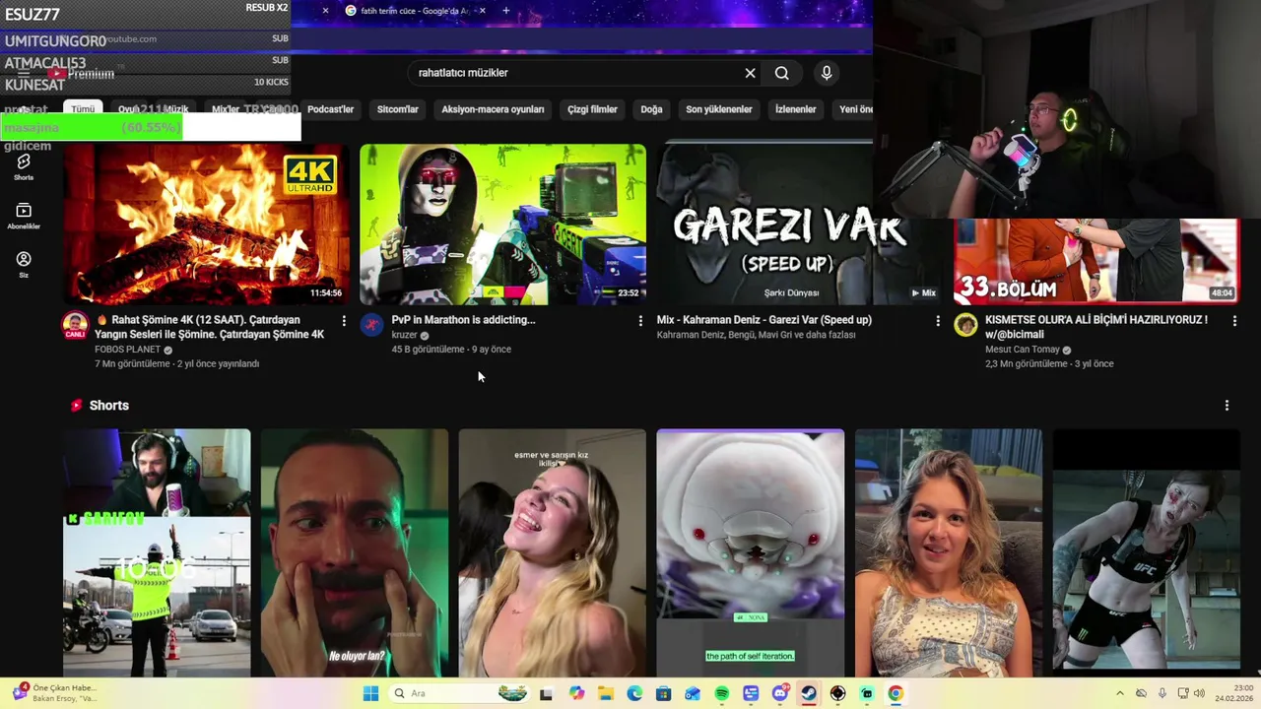
Task: Open File Explorer from the taskbar
Action: tap(605, 693)
